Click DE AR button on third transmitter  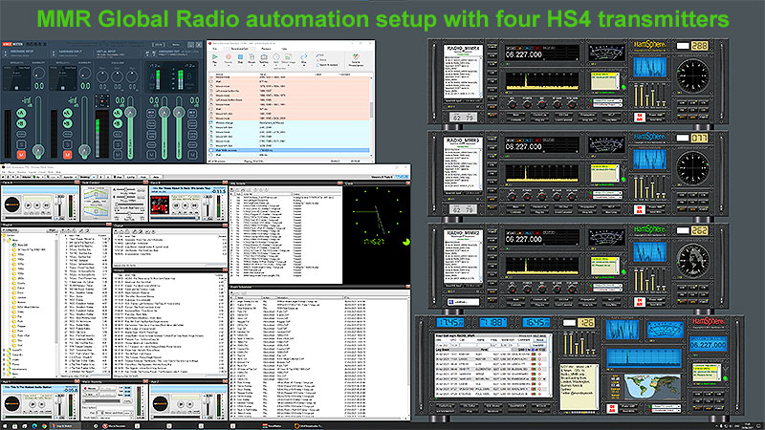639,302
